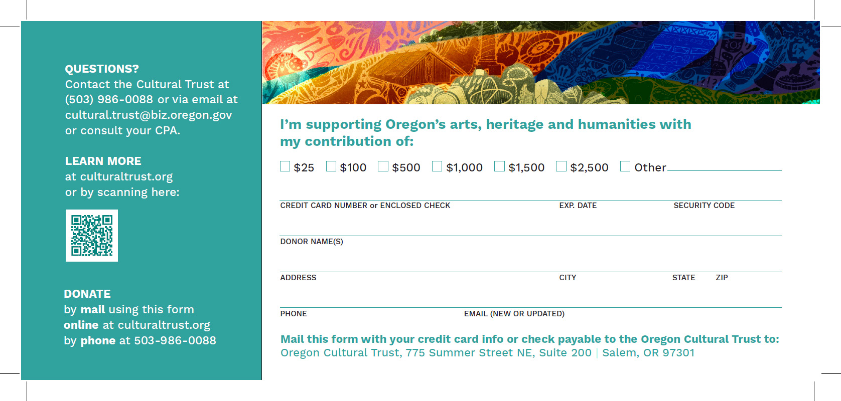
Task: Check the $25 contribution box
Action: [285, 166]
